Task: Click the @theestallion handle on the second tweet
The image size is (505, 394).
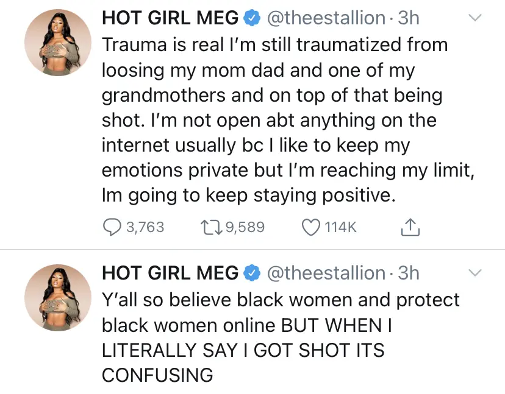Action: (326, 273)
